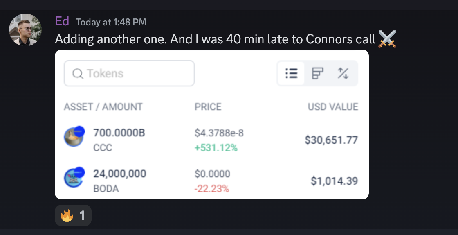
Task: Switch to the bar chart view icon
Action: pos(318,74)
